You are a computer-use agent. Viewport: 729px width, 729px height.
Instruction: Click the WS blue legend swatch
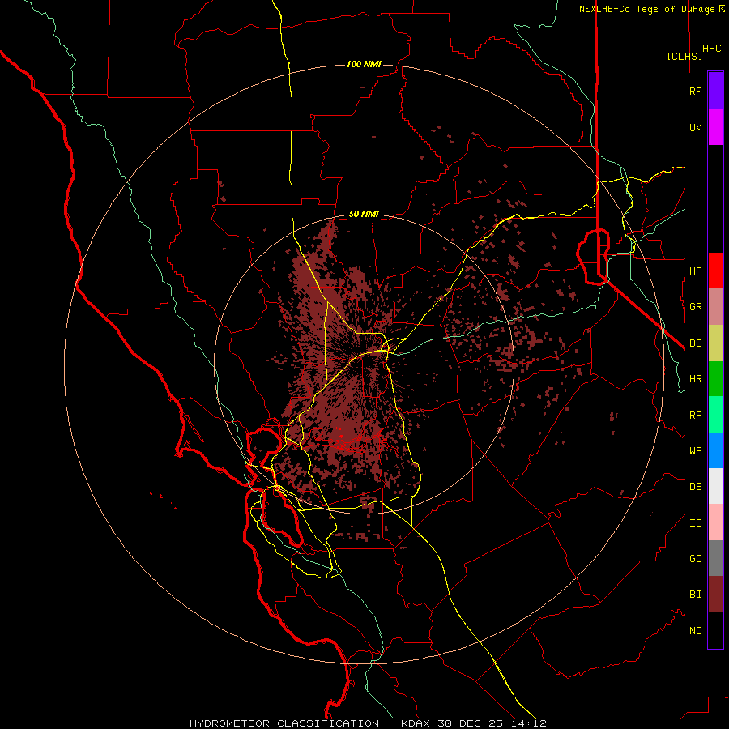pyautogui.click(x=715, y=450)
